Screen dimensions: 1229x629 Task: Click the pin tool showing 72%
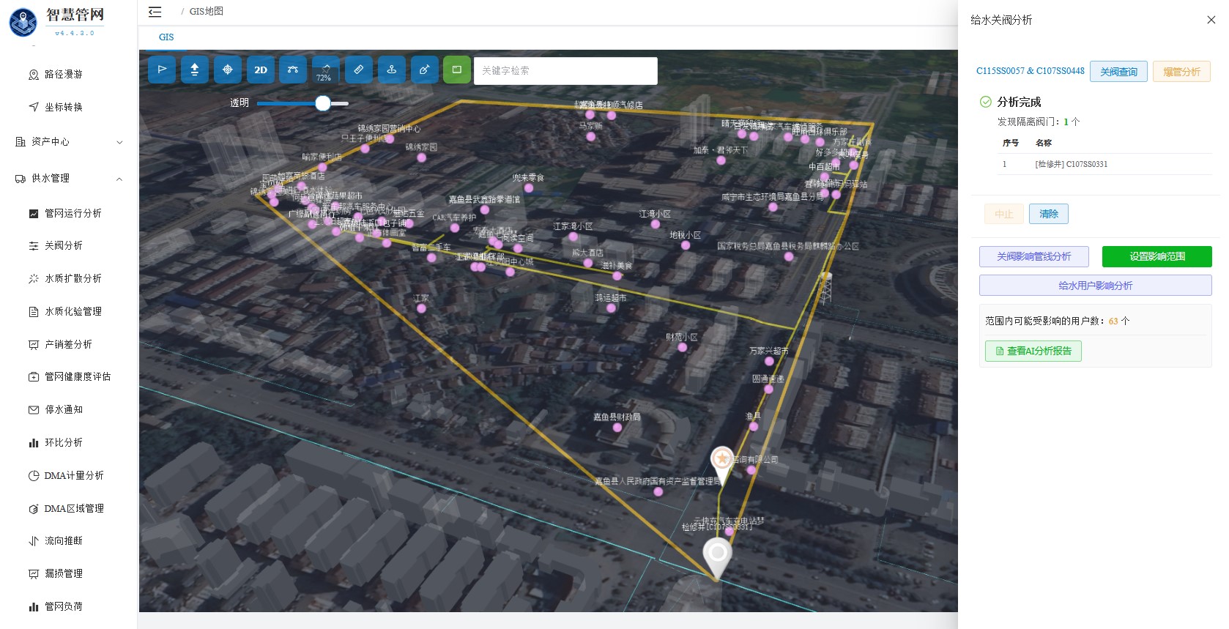point(326,70)
